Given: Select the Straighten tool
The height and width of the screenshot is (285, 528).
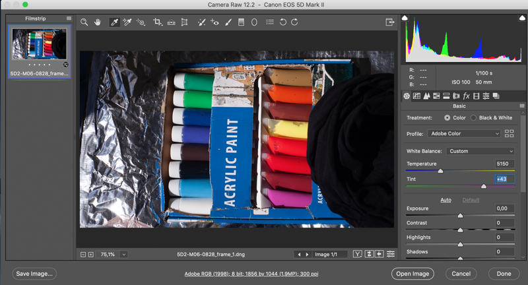Looking at the screenshot, I should tap(172, 22).
